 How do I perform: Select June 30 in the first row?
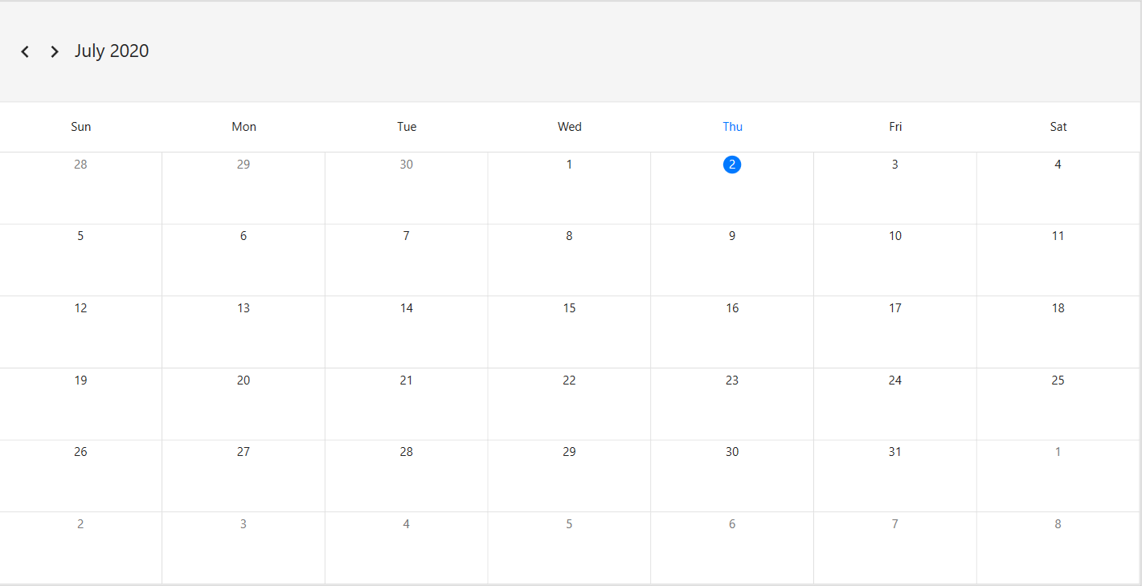coord(407,188)
